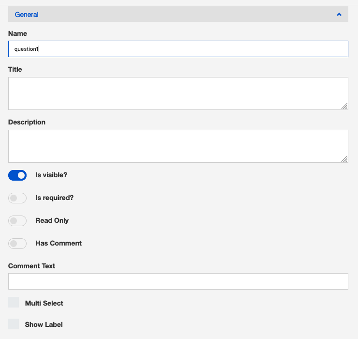Collapse the General section with chevron icon

(339, 15)
